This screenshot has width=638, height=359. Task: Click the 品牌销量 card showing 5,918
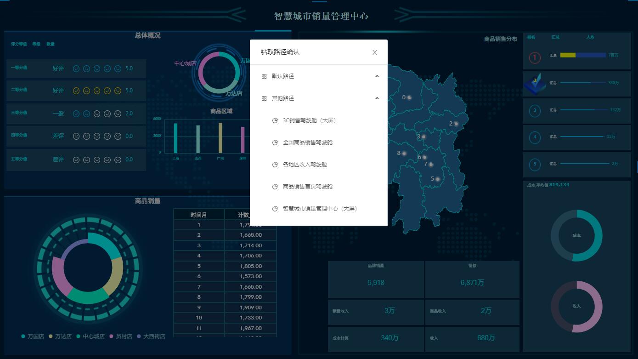point(376,279)
